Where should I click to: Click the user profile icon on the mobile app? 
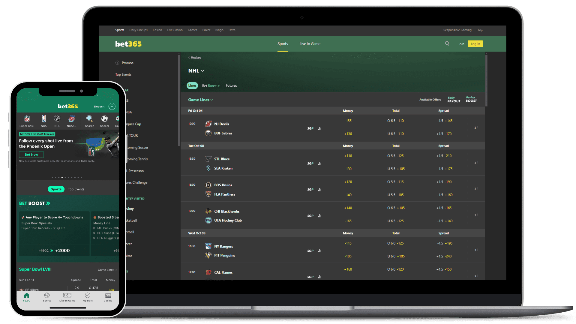tap(113, 106)
